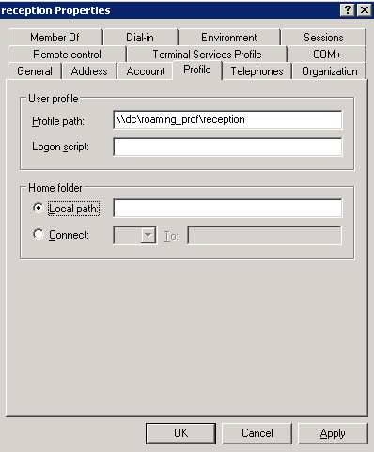Viewport: 374px width, 452px height.
Task: Click the Profile path field
Action: point(227,119)
